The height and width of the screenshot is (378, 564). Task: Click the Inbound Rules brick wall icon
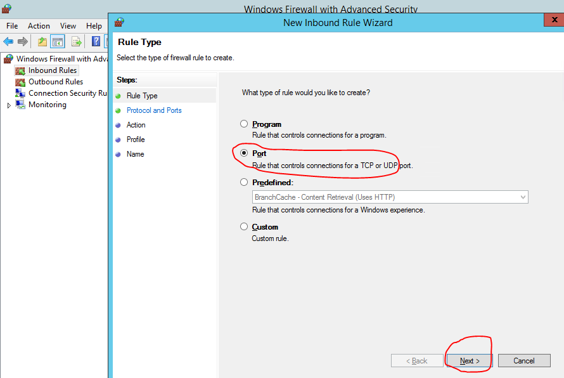[x=20, y=70]
